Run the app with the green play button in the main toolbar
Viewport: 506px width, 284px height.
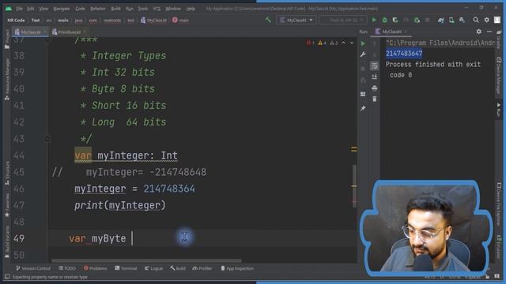374,20
